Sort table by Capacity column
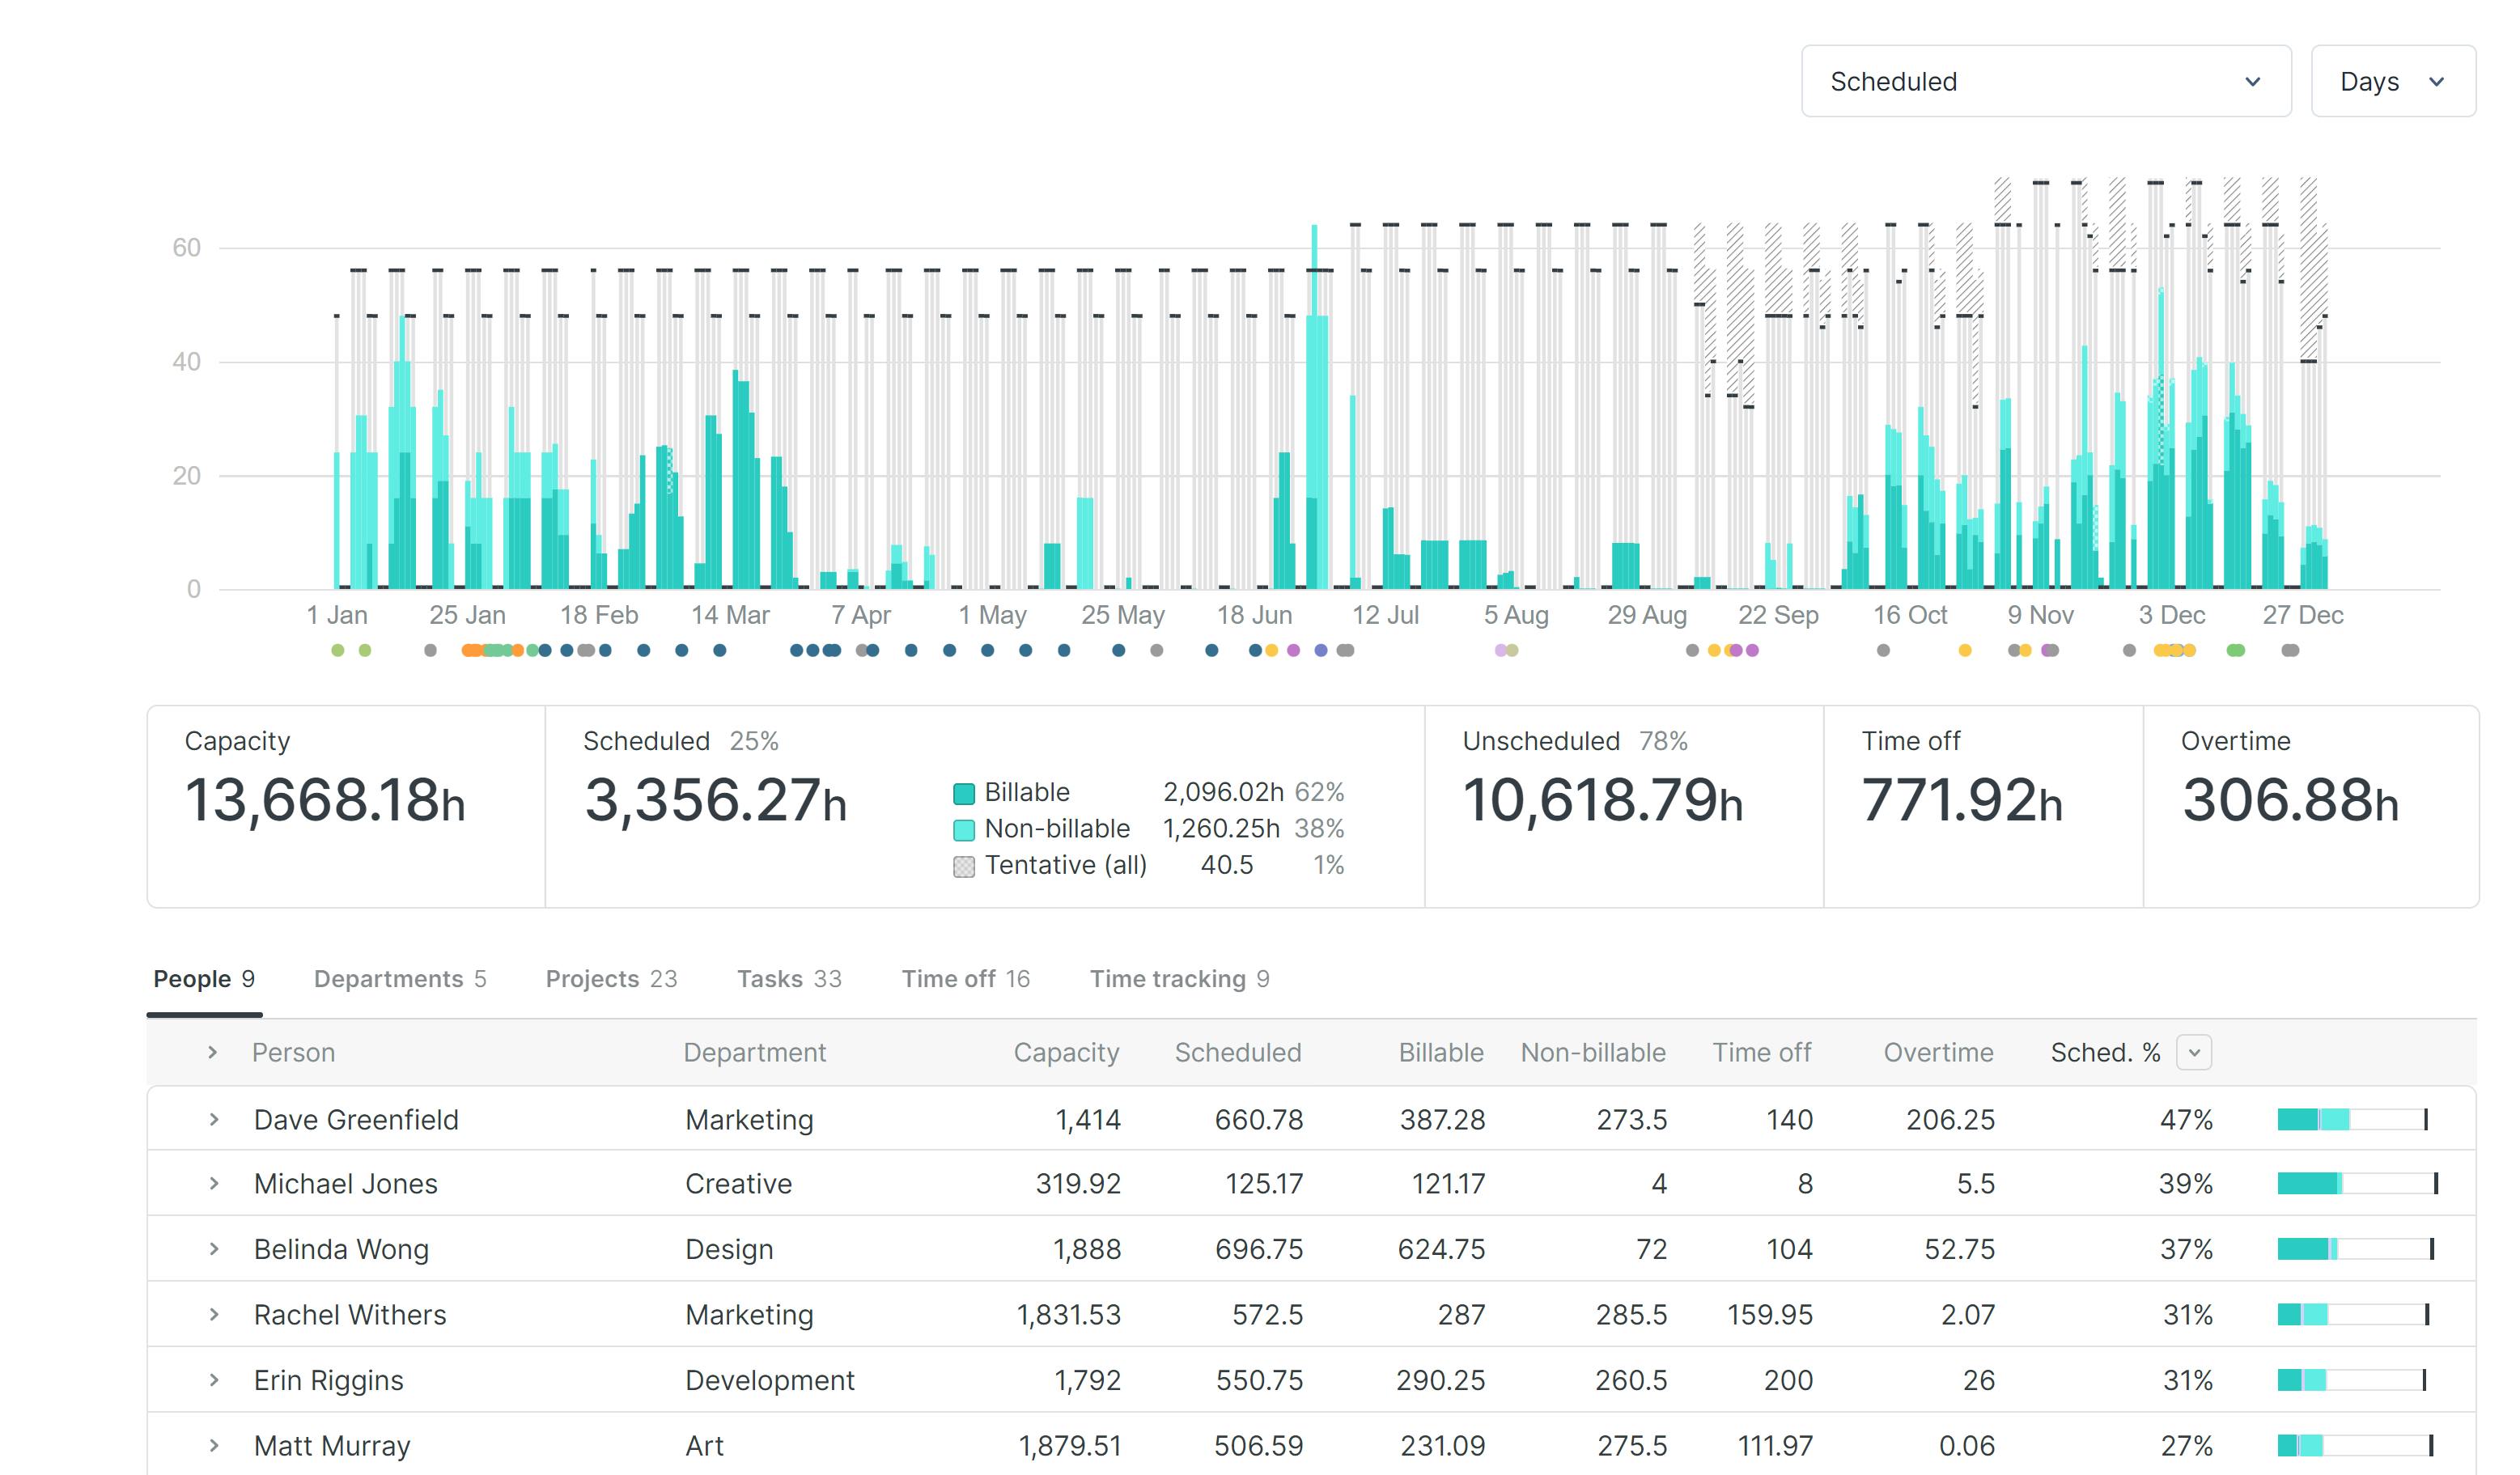 [1067, 1052]
